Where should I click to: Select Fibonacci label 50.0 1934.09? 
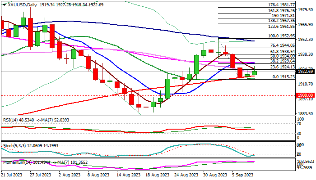pyautogui.click(x=282, y=56)
